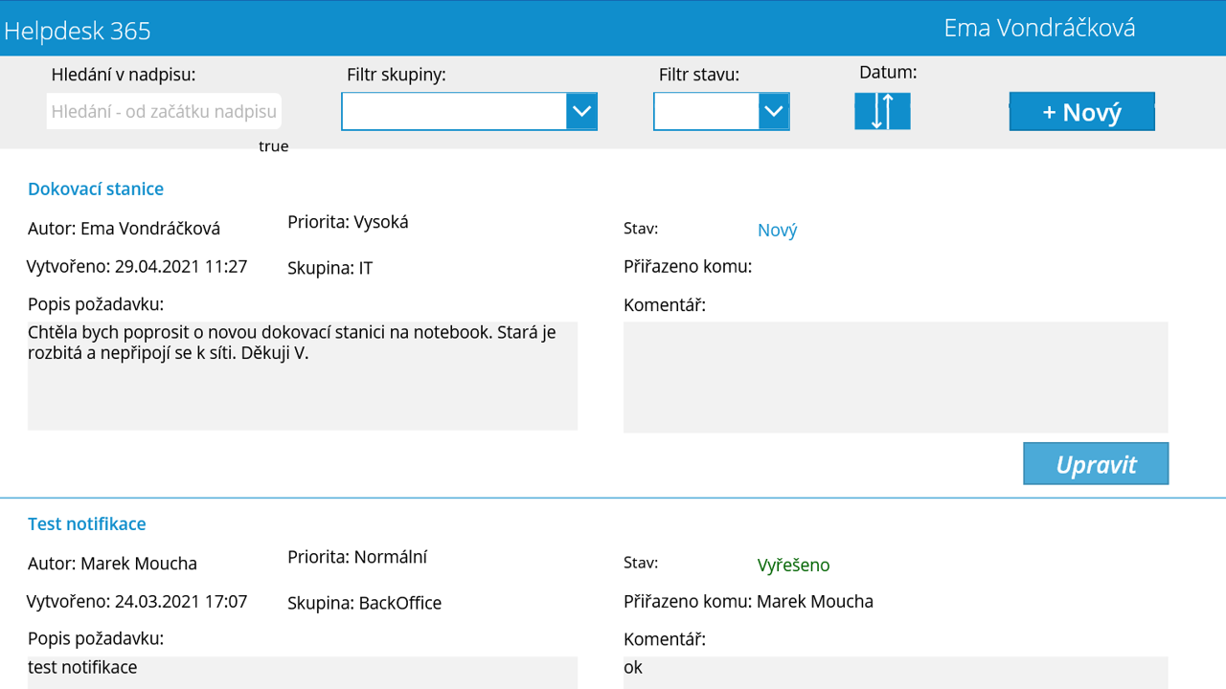Click the Nový status of Dokovací stanice
1226x689 pixels.
click(777, 230)
